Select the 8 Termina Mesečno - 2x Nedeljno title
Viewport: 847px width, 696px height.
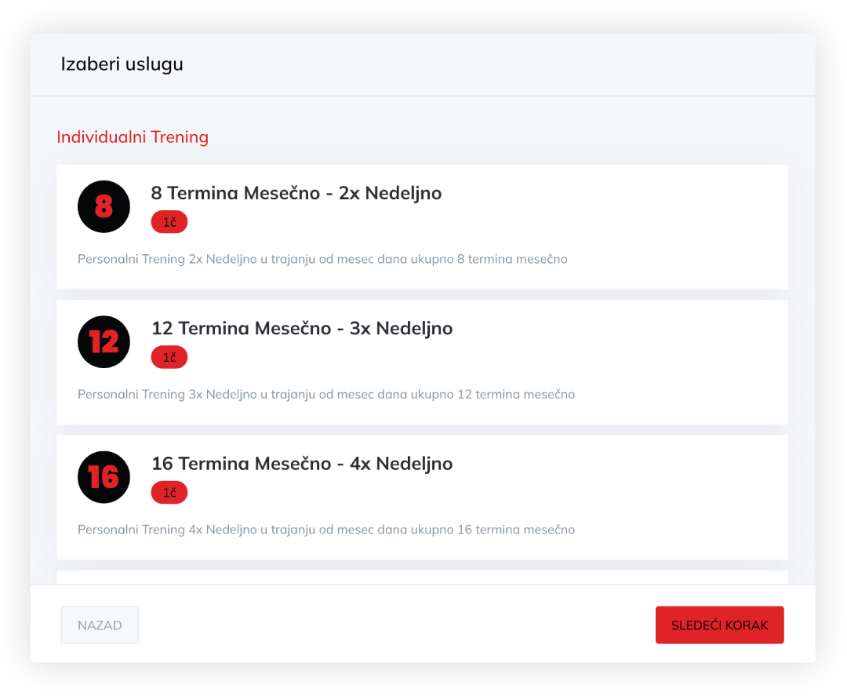coord(296,193)
